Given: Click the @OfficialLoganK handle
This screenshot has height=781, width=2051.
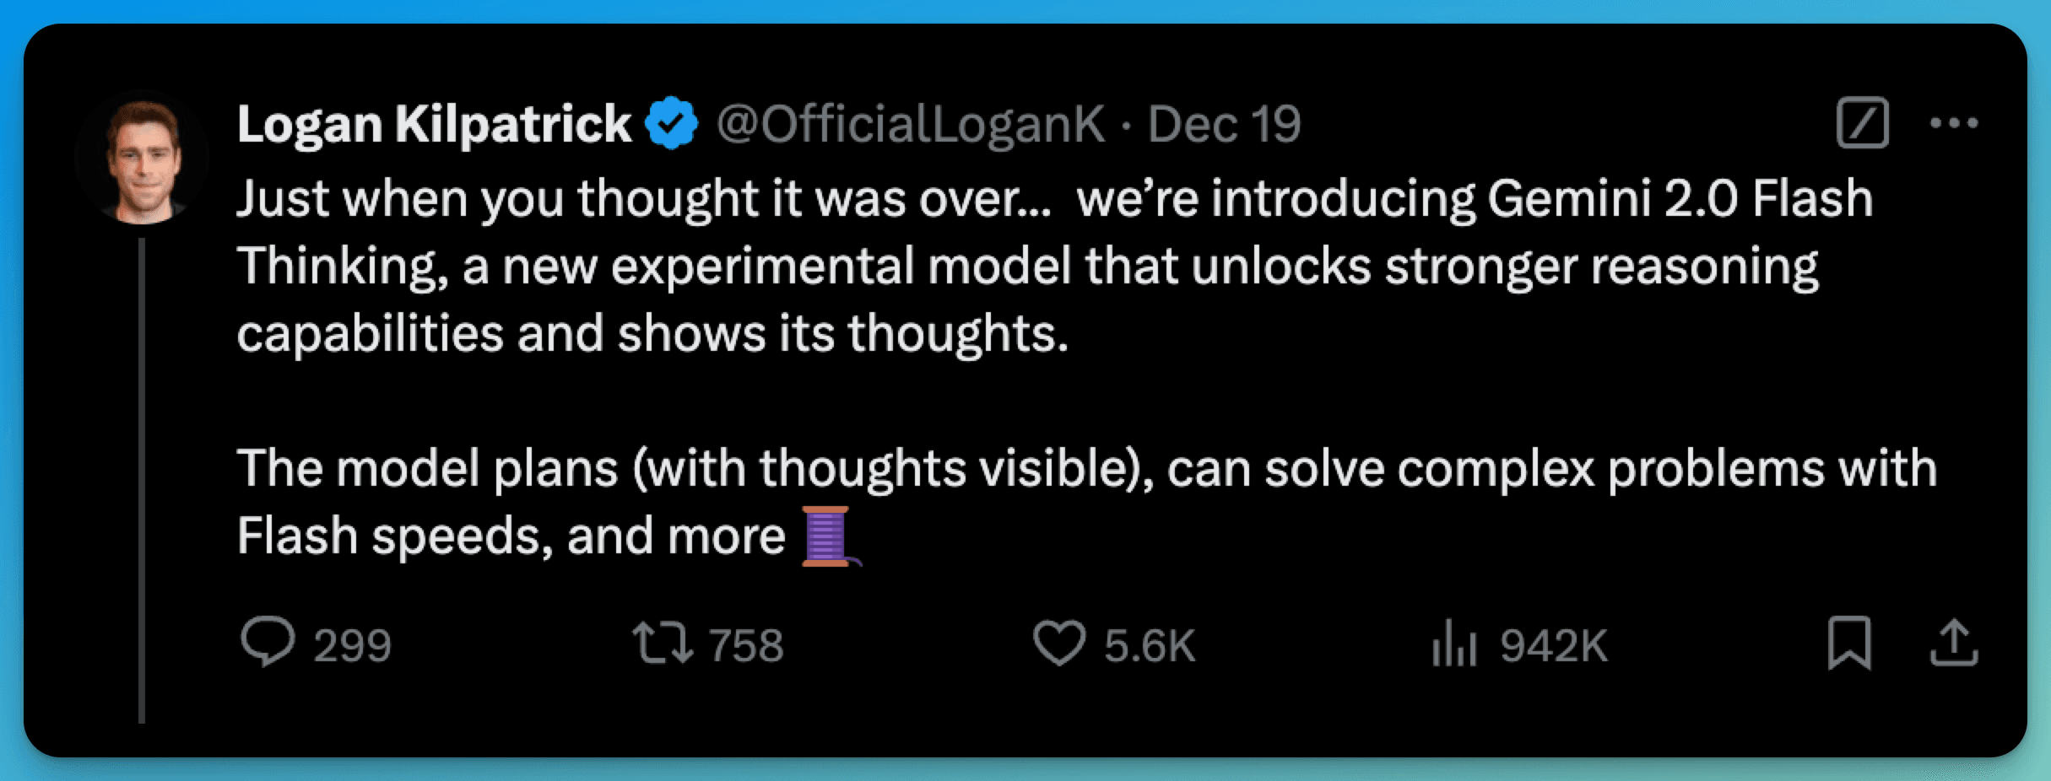Looking at the screenshot, I should 907,122.
